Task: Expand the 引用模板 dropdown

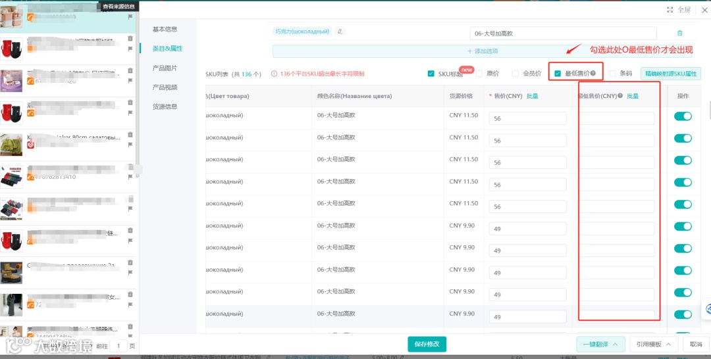Action: click(x=653, y=344)
